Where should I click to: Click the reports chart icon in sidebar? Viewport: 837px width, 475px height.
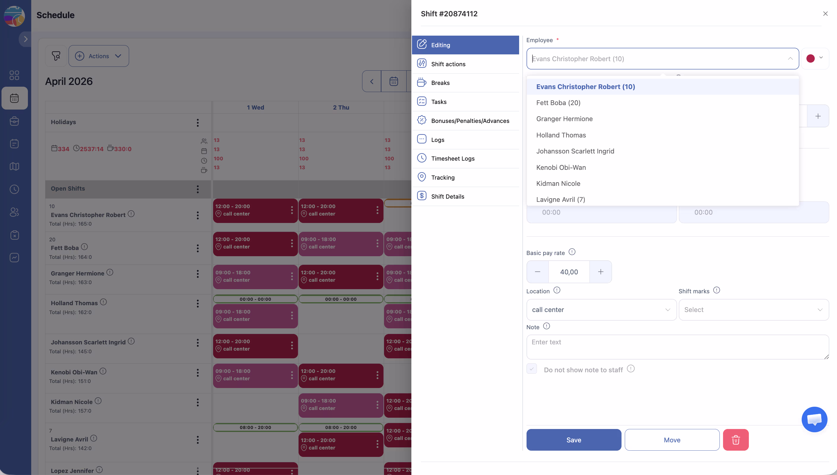click(x=14, y=258)
